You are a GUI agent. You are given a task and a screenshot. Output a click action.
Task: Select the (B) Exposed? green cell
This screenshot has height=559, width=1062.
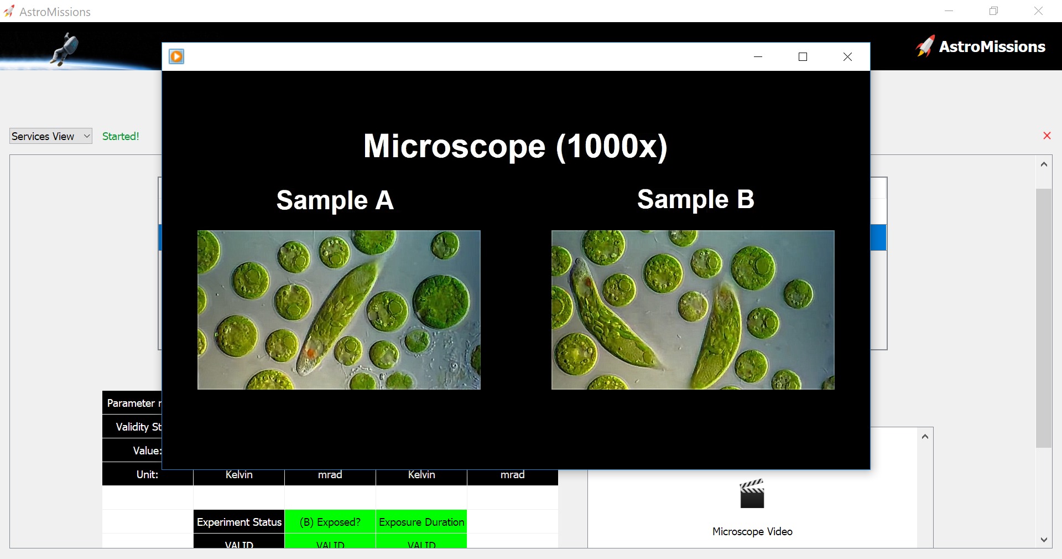330,522
